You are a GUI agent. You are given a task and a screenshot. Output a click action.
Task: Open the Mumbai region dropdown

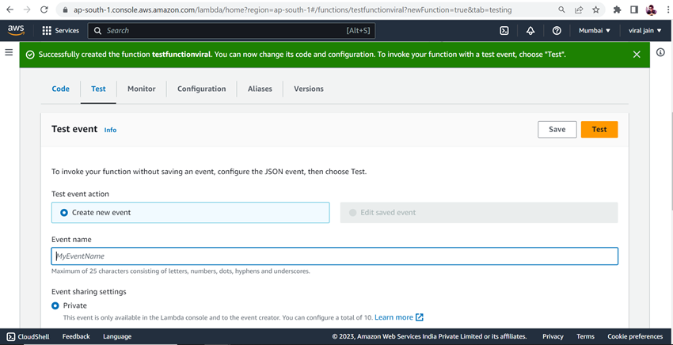pos(595,31)
